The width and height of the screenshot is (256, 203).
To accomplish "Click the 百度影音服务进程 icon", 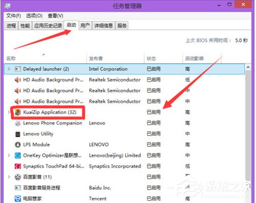I will (x=18, y=188).
